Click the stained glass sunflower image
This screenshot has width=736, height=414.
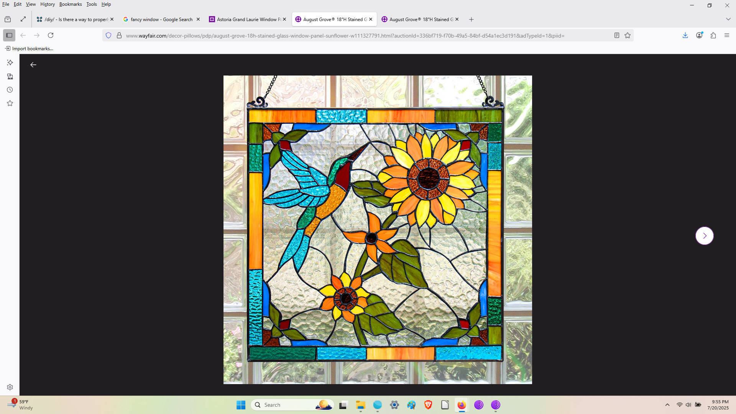coord(378,230)
